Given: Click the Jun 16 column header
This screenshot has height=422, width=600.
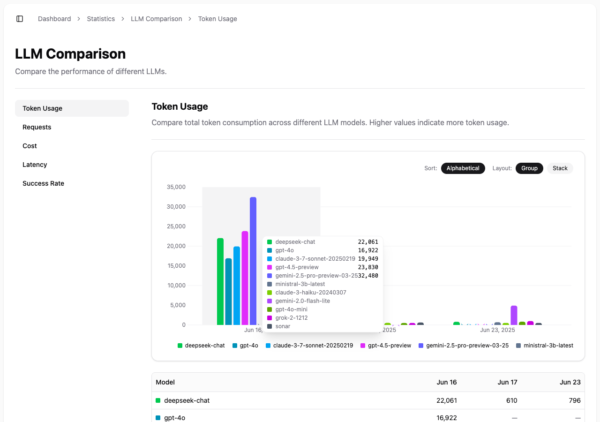Looking at the screenshot, I should click(x=447, y=382).
